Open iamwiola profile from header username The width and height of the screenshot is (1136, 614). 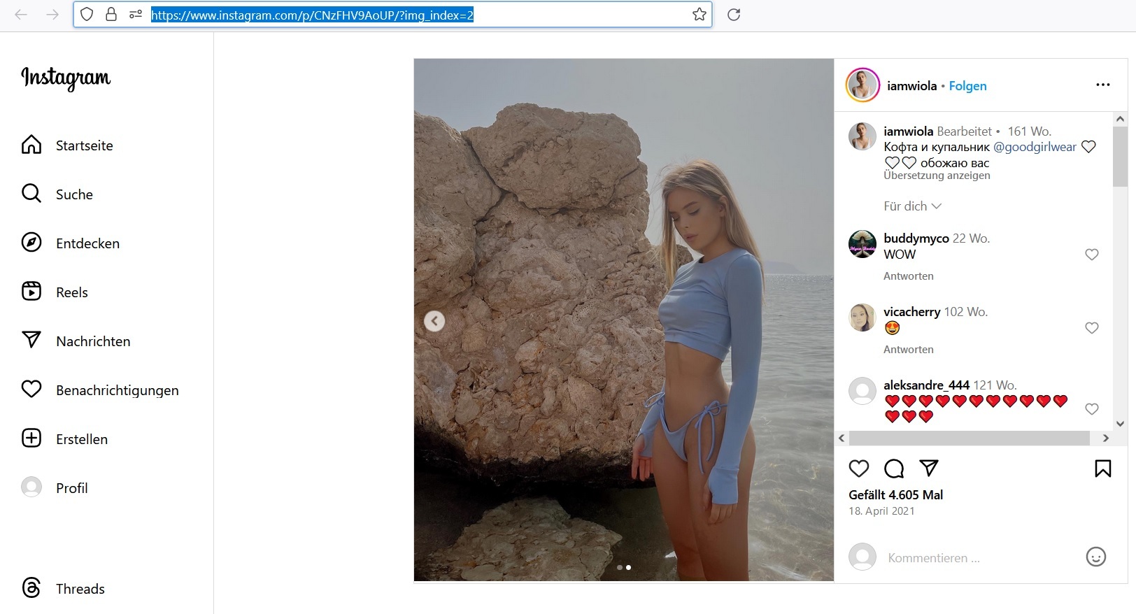[911, 86]
